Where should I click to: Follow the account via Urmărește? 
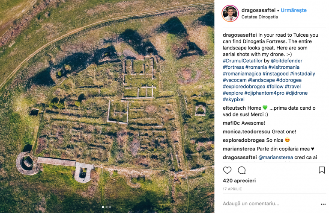293,10
